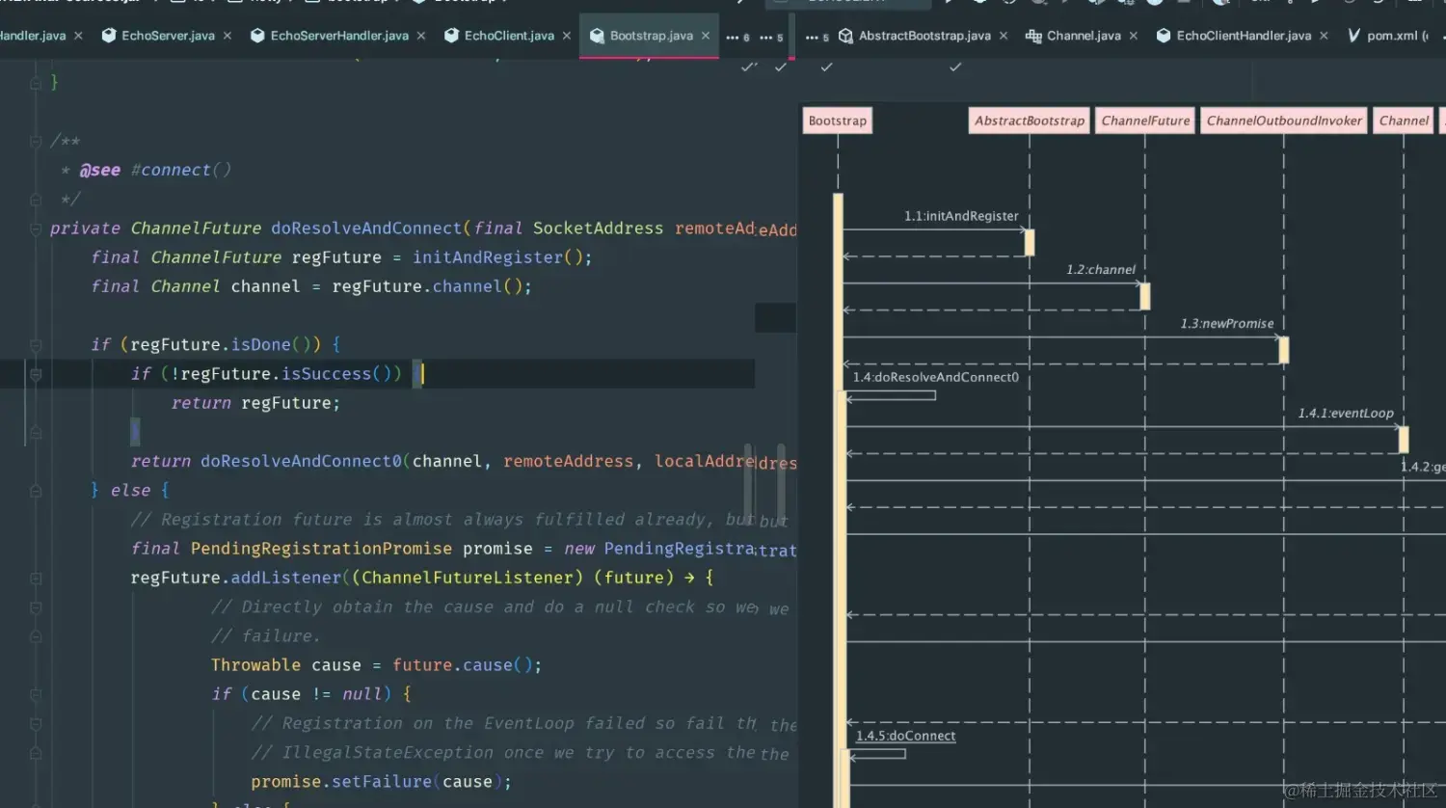Viewport: 1446px width, 808px height.
Task: Show hidden tabs list before AbstractBootstrap.java
Action: click(x=817, y=38)
